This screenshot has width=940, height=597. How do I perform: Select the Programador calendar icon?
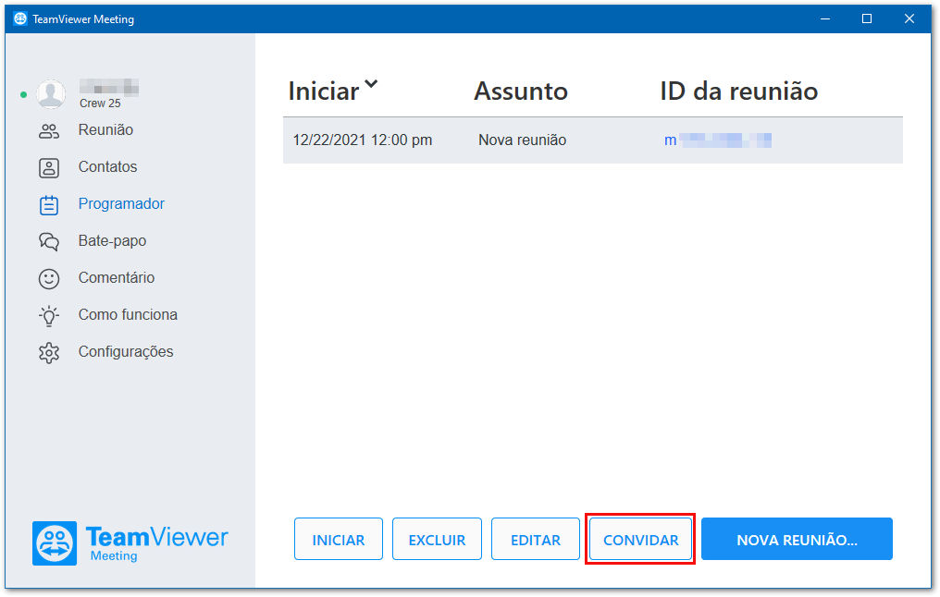click(x=48, y=205)
